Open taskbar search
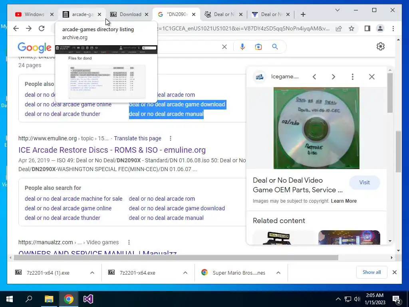The height and width of the screenshot is (307, 409). [x=29, y=299]
